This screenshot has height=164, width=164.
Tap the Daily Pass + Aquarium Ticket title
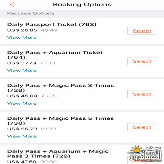[55, 55]
